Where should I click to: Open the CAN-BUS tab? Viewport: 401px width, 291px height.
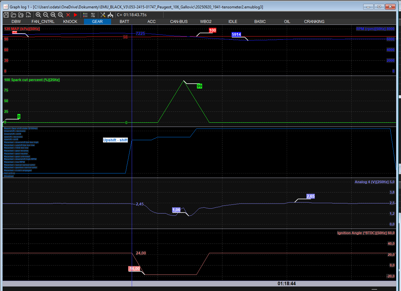[179, 22]
